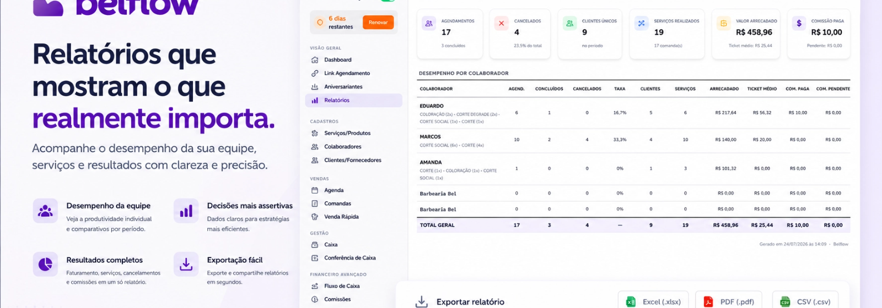Click the Link Agendamento chain icon
This screenshot has height=308, width=882.
click(x=315, y=73)
